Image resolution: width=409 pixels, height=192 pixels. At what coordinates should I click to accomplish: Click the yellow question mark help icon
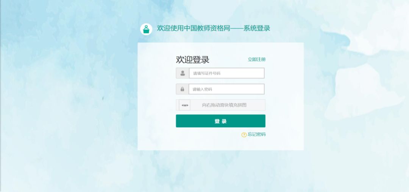244,135
